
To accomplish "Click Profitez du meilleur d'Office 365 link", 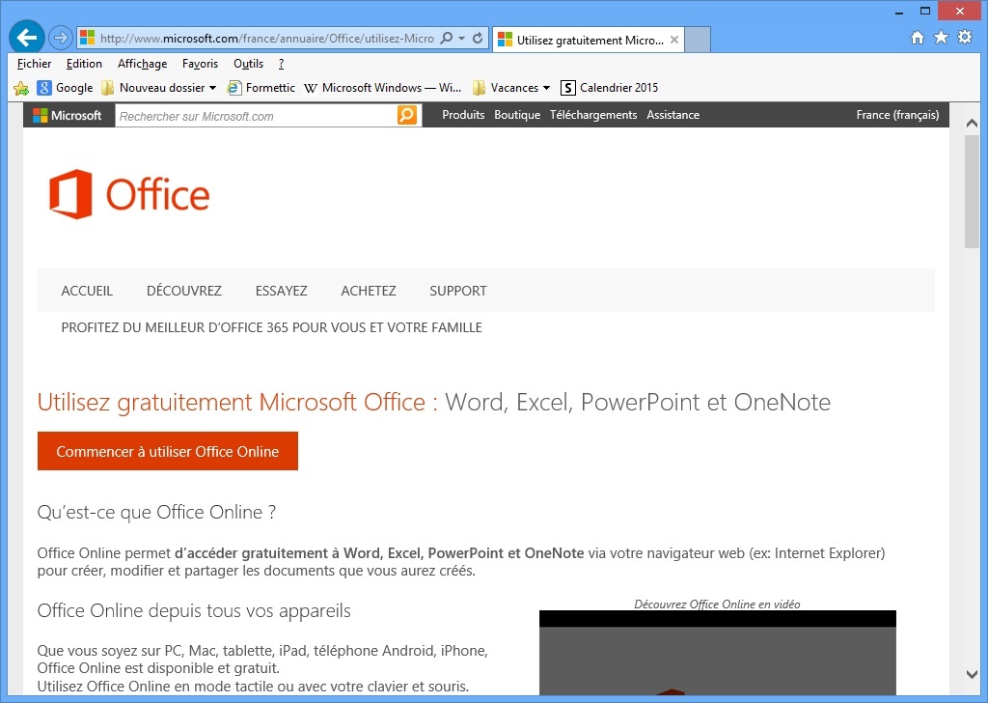I will coord(271,327).
